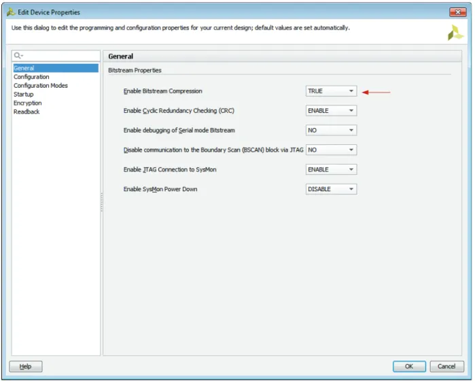Open the SysMon Power Down dropdown
The width and height of the screenshot is (475, 383).
[332, 189]
